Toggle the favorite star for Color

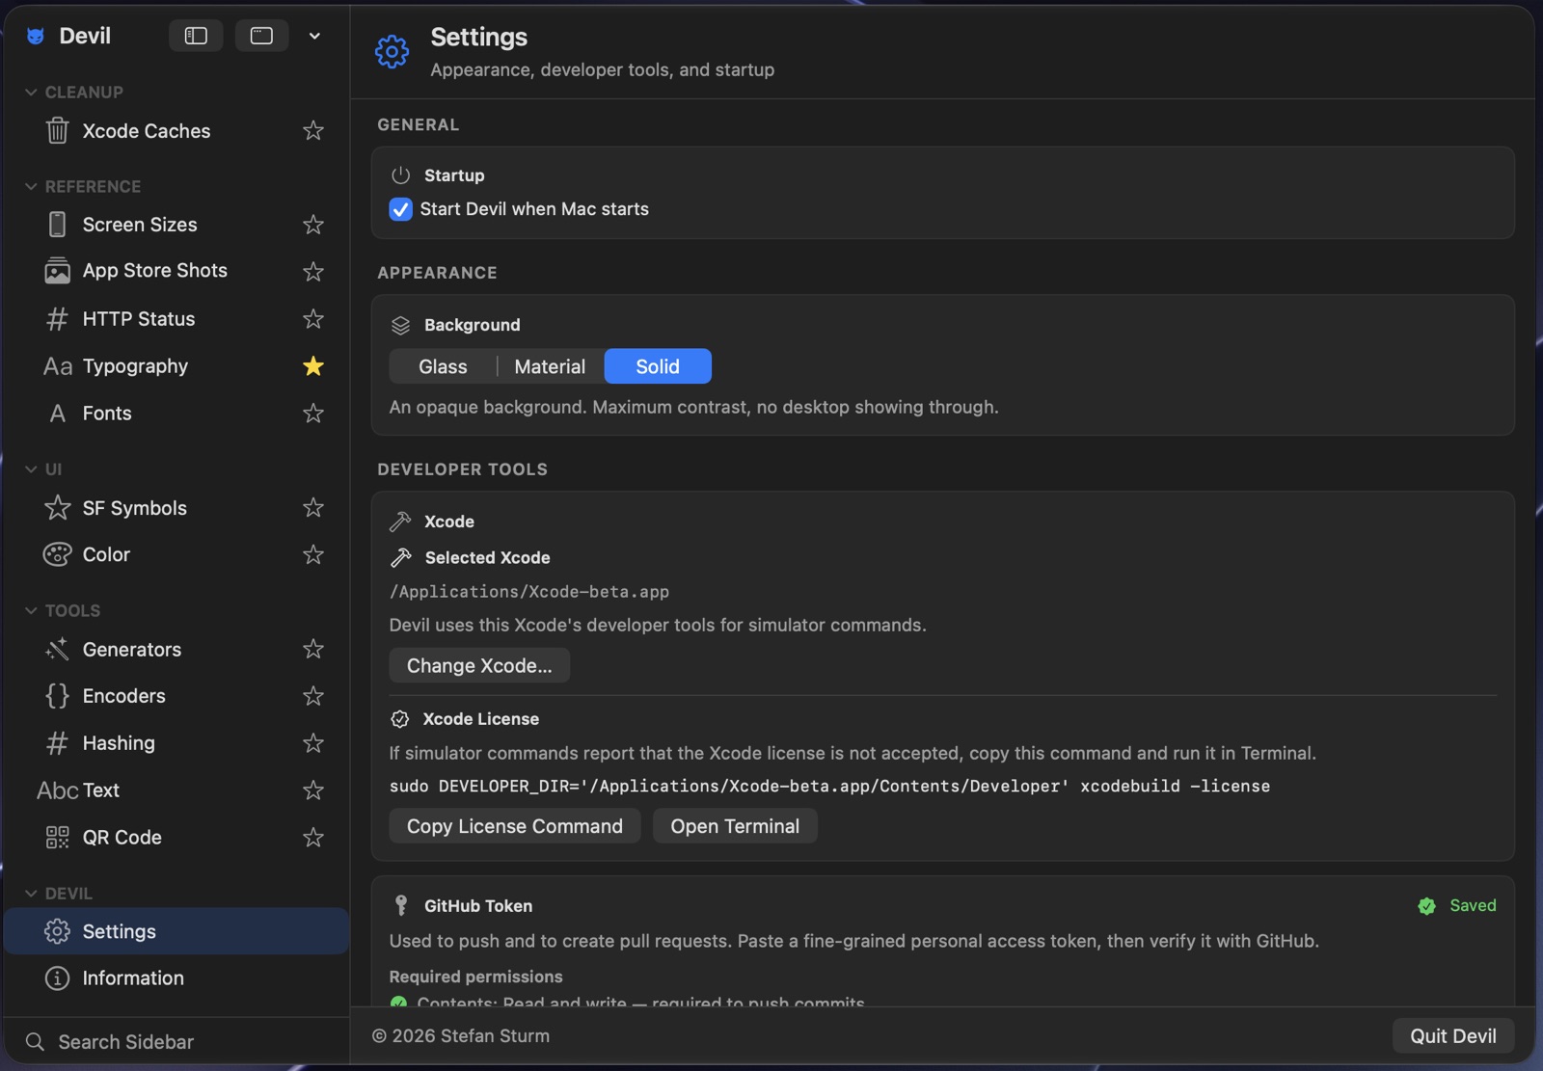(x=313, y=554)
